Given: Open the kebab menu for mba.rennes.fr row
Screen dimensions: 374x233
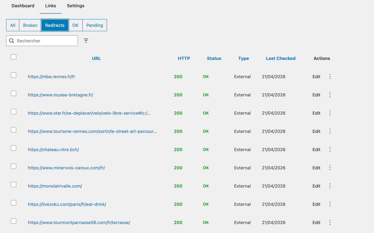Looking at the screenshot, I should [x=330, y=76].
